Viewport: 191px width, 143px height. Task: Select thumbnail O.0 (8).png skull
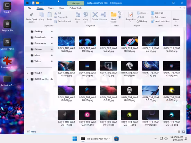(130, 91)
